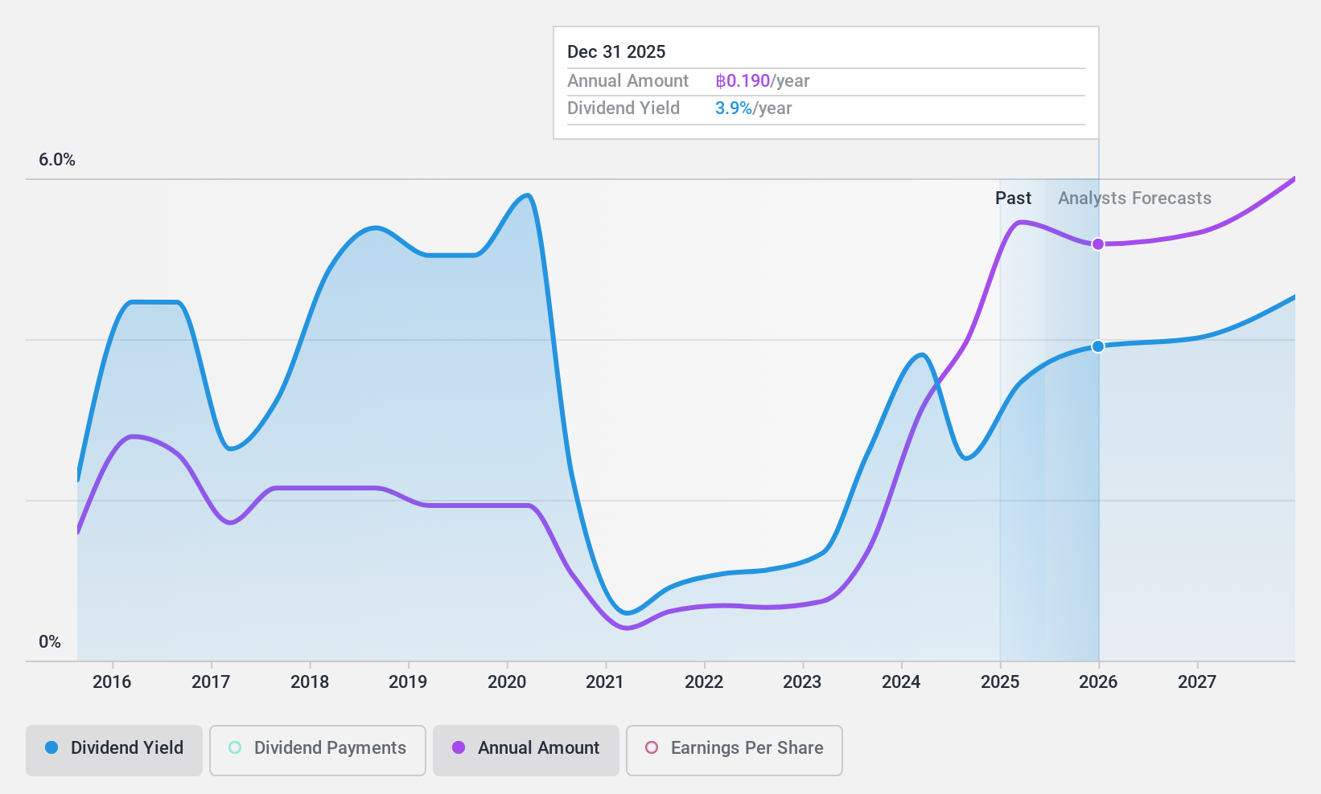Click the Annual Amount tooltip row label
The image size is (1321, 794).
(x=628, y=81)
